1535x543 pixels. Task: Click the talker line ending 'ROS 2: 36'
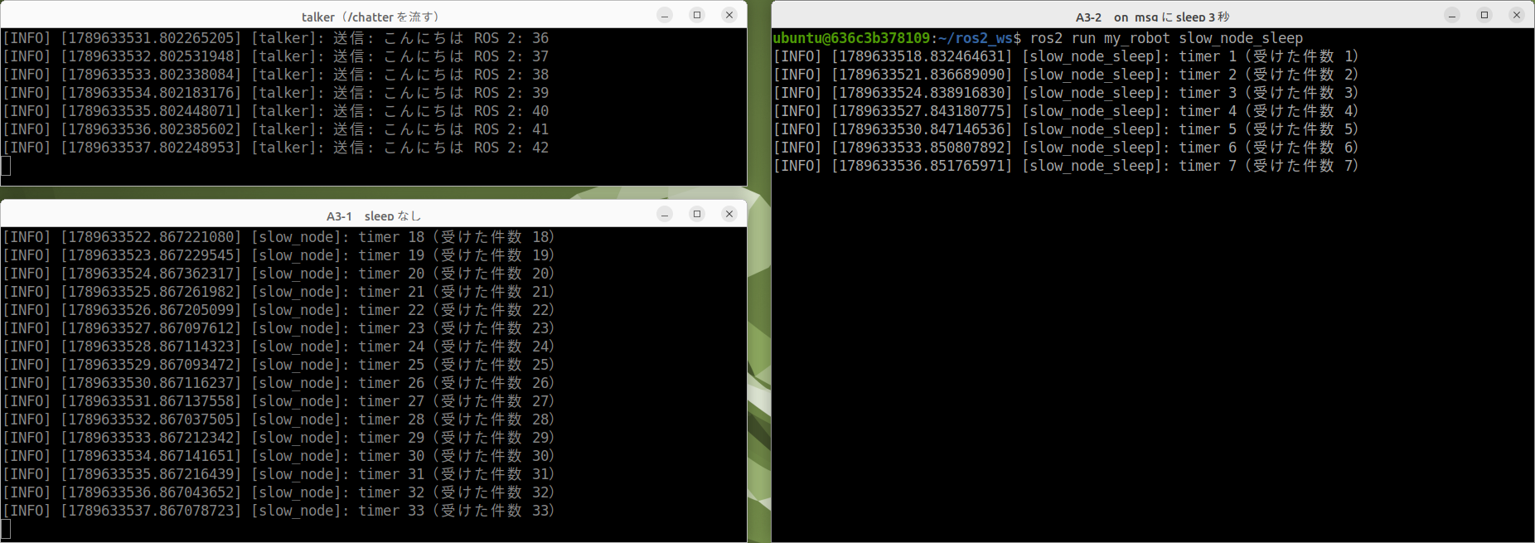click(x=275, y=38)
